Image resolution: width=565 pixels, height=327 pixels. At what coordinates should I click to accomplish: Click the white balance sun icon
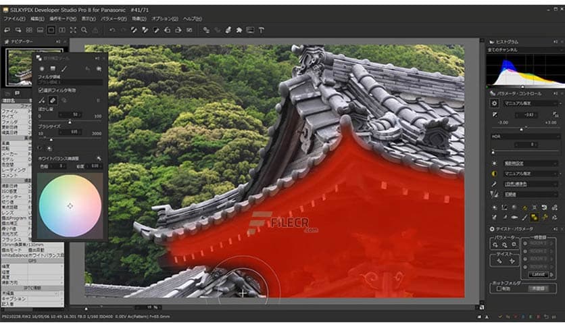[x=495, y=163]
